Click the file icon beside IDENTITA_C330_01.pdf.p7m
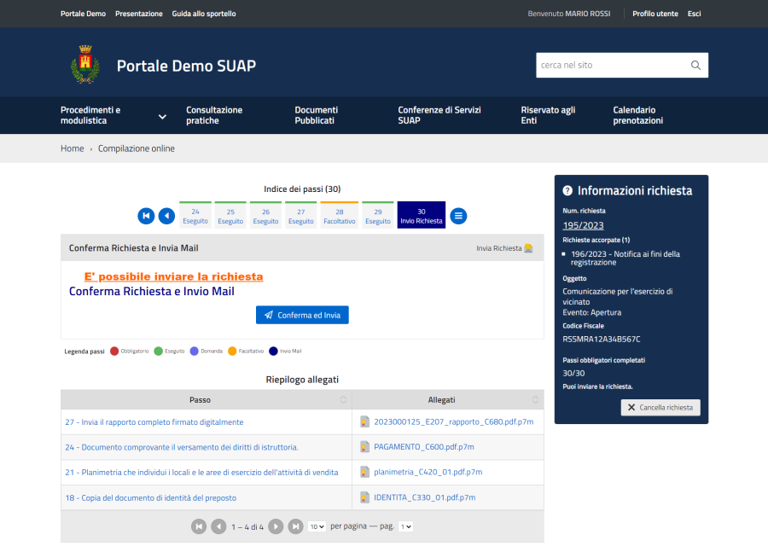768x552 pixels. click(x=364, y=497)
